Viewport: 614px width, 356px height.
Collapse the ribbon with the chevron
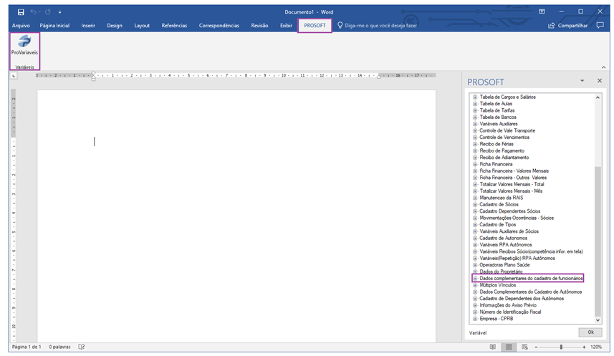603,67
